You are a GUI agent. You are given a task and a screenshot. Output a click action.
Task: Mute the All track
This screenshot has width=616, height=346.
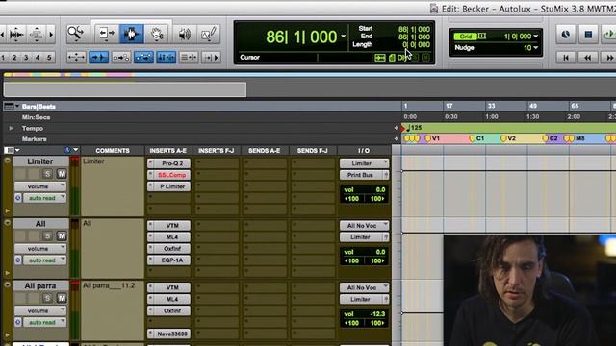pyautogui.click(x=62, y=235)
